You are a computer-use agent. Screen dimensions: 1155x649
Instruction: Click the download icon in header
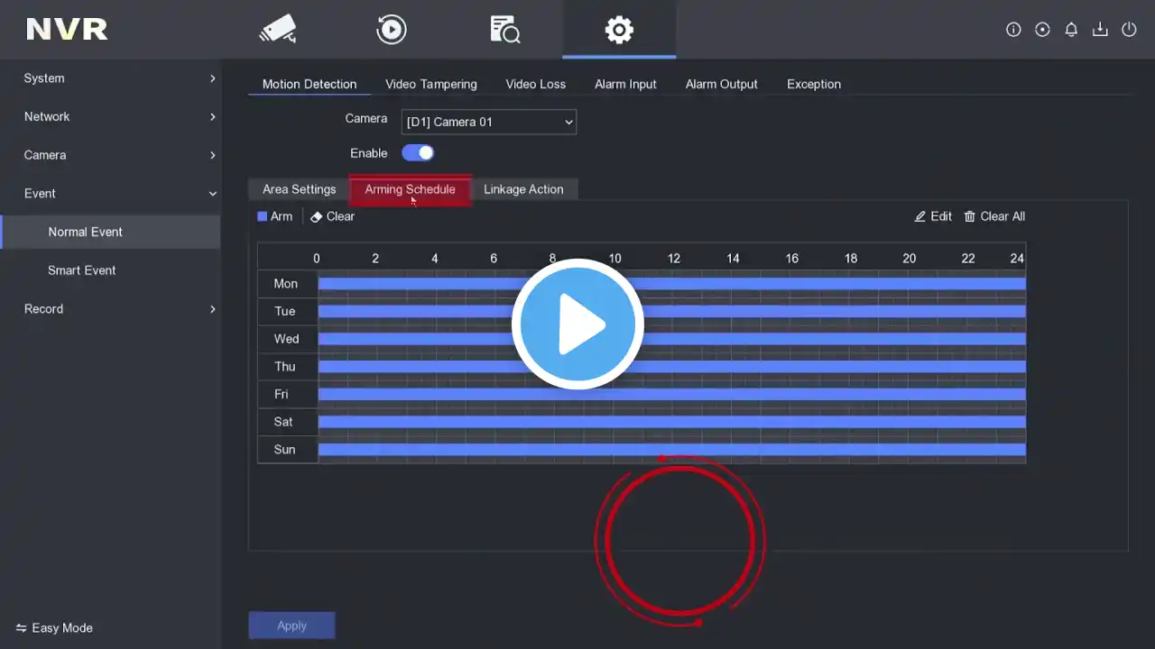click(1100, 30)
